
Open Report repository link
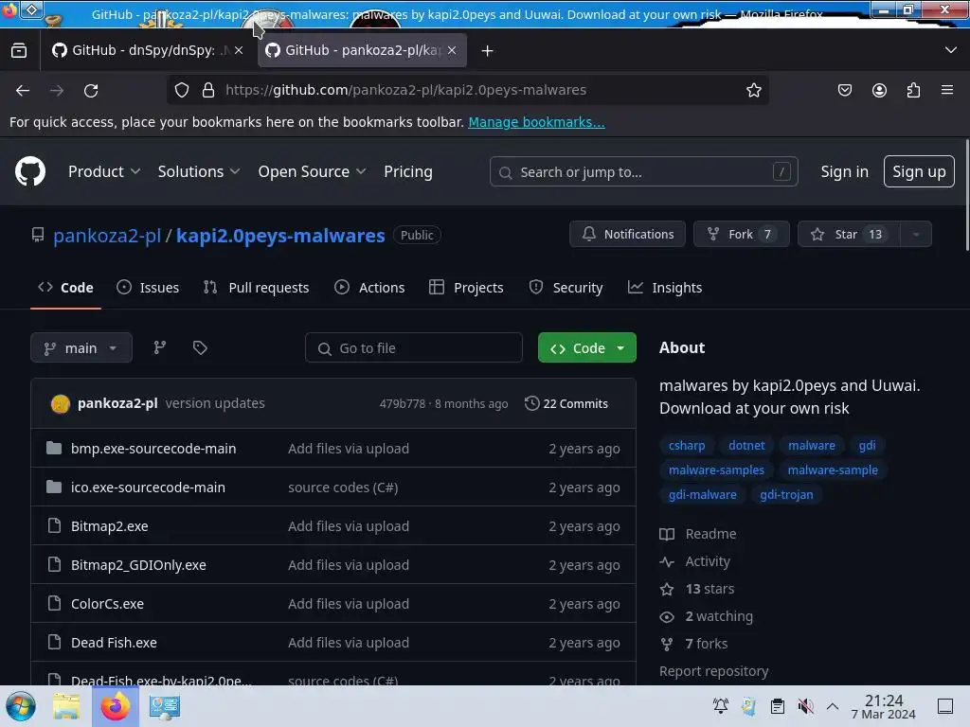point(714,671)
